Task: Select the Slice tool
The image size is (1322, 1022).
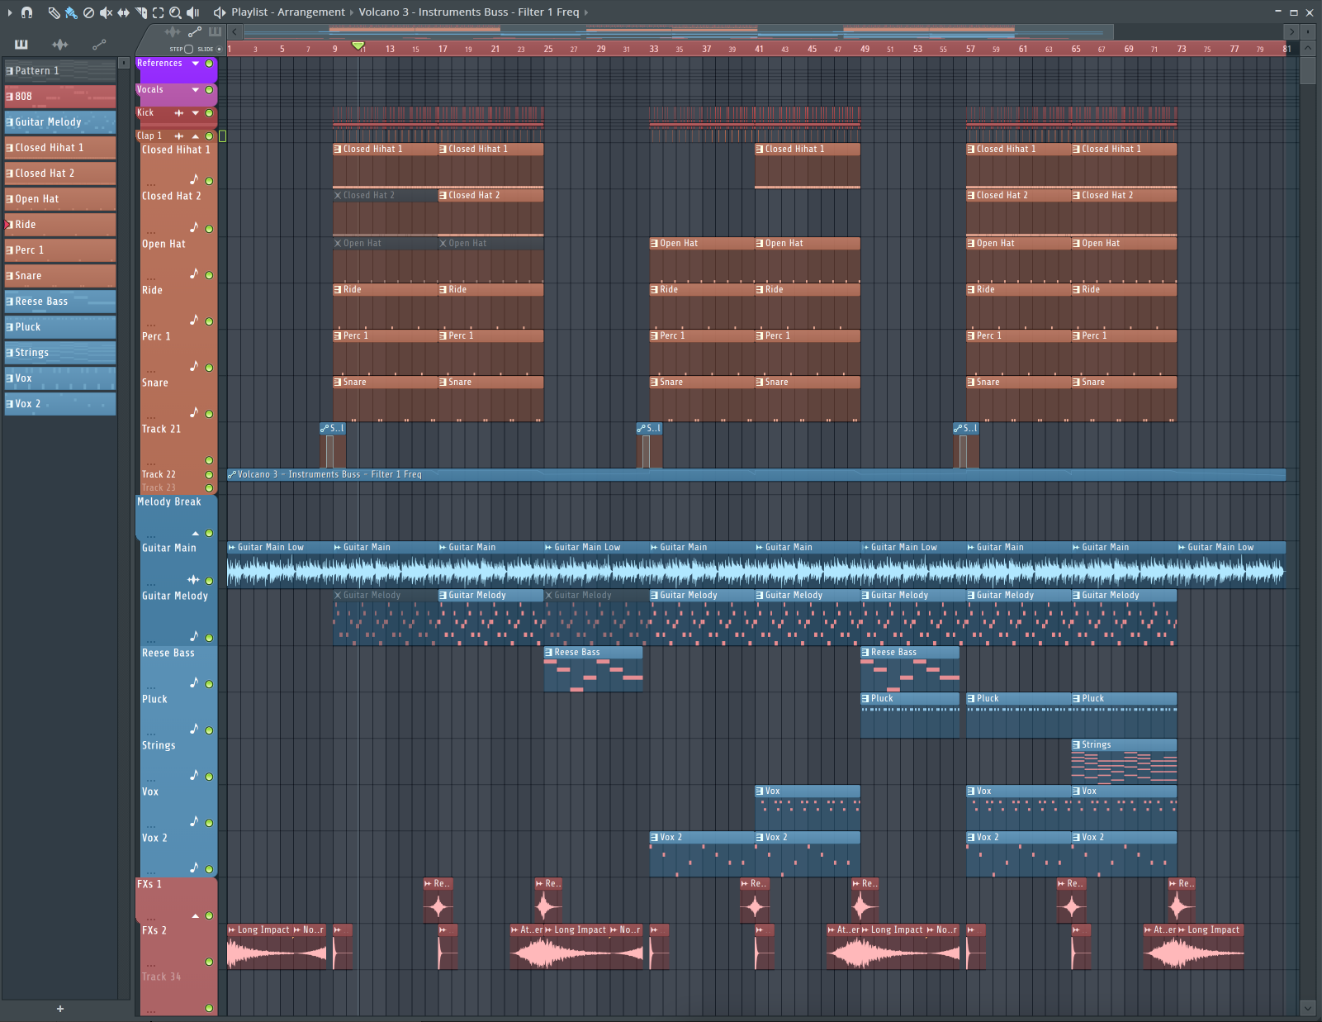Action: click(x=141, y=12)
